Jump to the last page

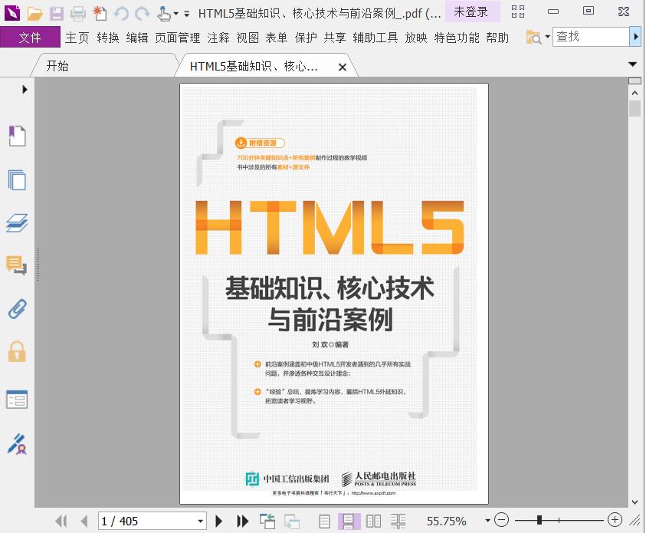tap(243, 521)
